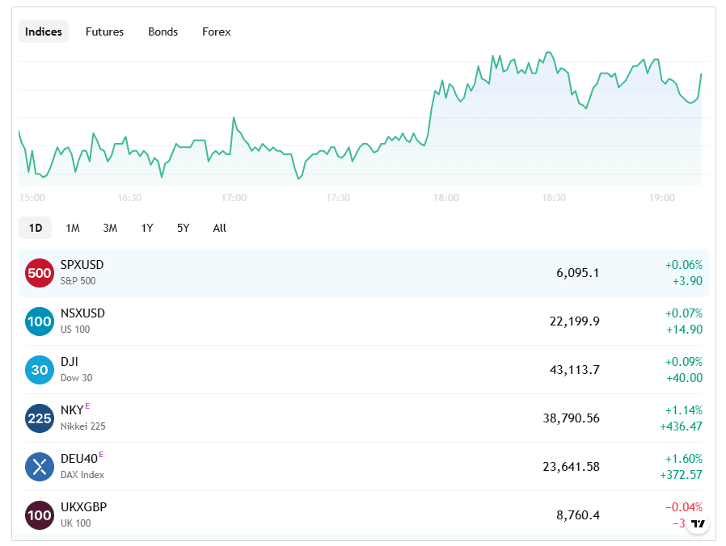The width and height of the screenshot is (726, 546).
Task: Click the E superscript badge beside NKY
Action: point(87,406)
